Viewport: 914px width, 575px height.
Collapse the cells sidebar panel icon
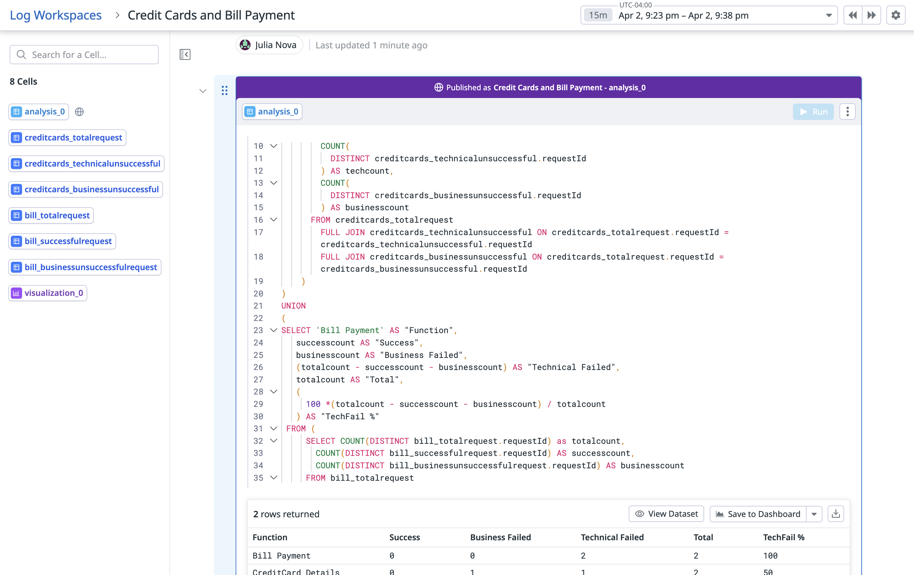pyautogui.click(x=185, y=55)
